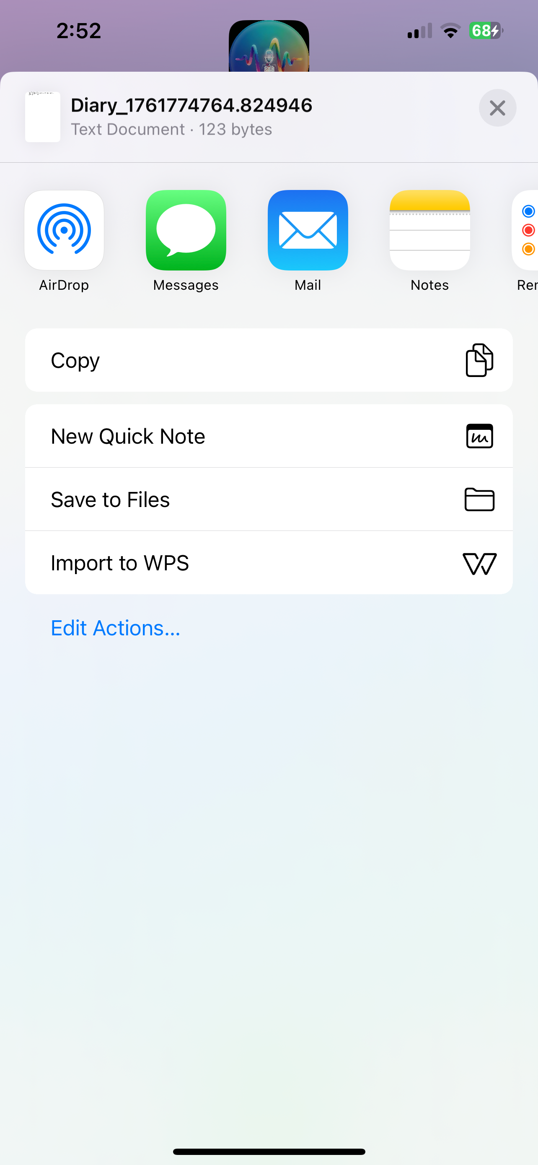The height and width of the screenshot is (1165, 538).
Task: Share the file via Messages
Action: click(186, 230)
